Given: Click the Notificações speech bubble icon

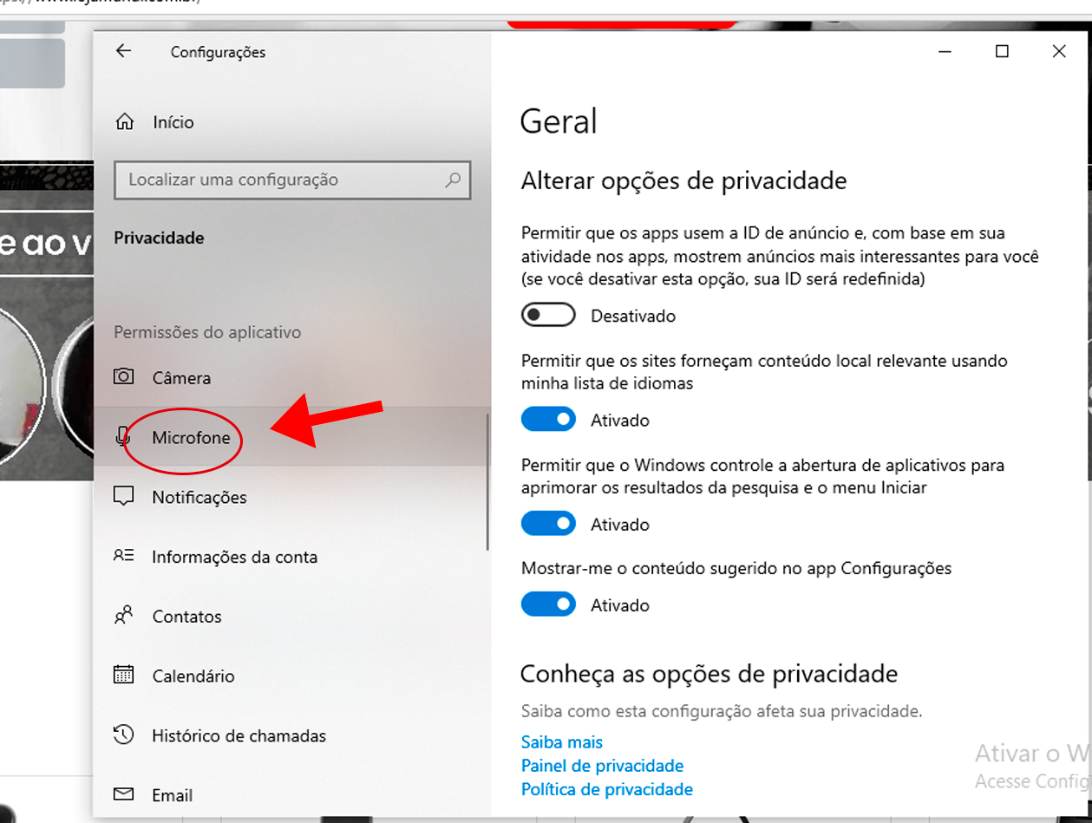Looking at the screenshot, I should [124, 496].
